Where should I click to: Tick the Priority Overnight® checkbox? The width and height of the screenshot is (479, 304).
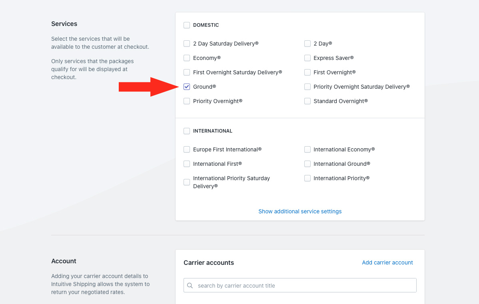click(x=187, y=101)
